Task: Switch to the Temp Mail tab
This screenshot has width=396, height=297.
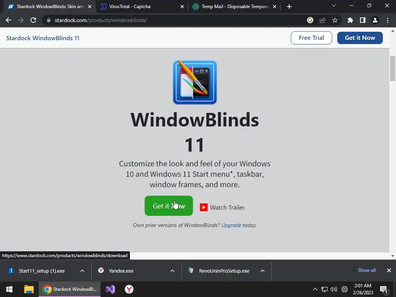Action: tap(234, 7)
